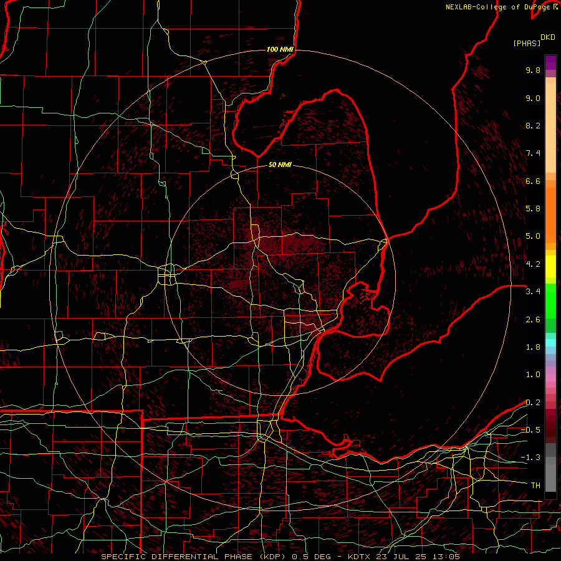This screenshot has width=561, height=561.
Task: Click the DKD unit label above scale
Action: [548, 37]
